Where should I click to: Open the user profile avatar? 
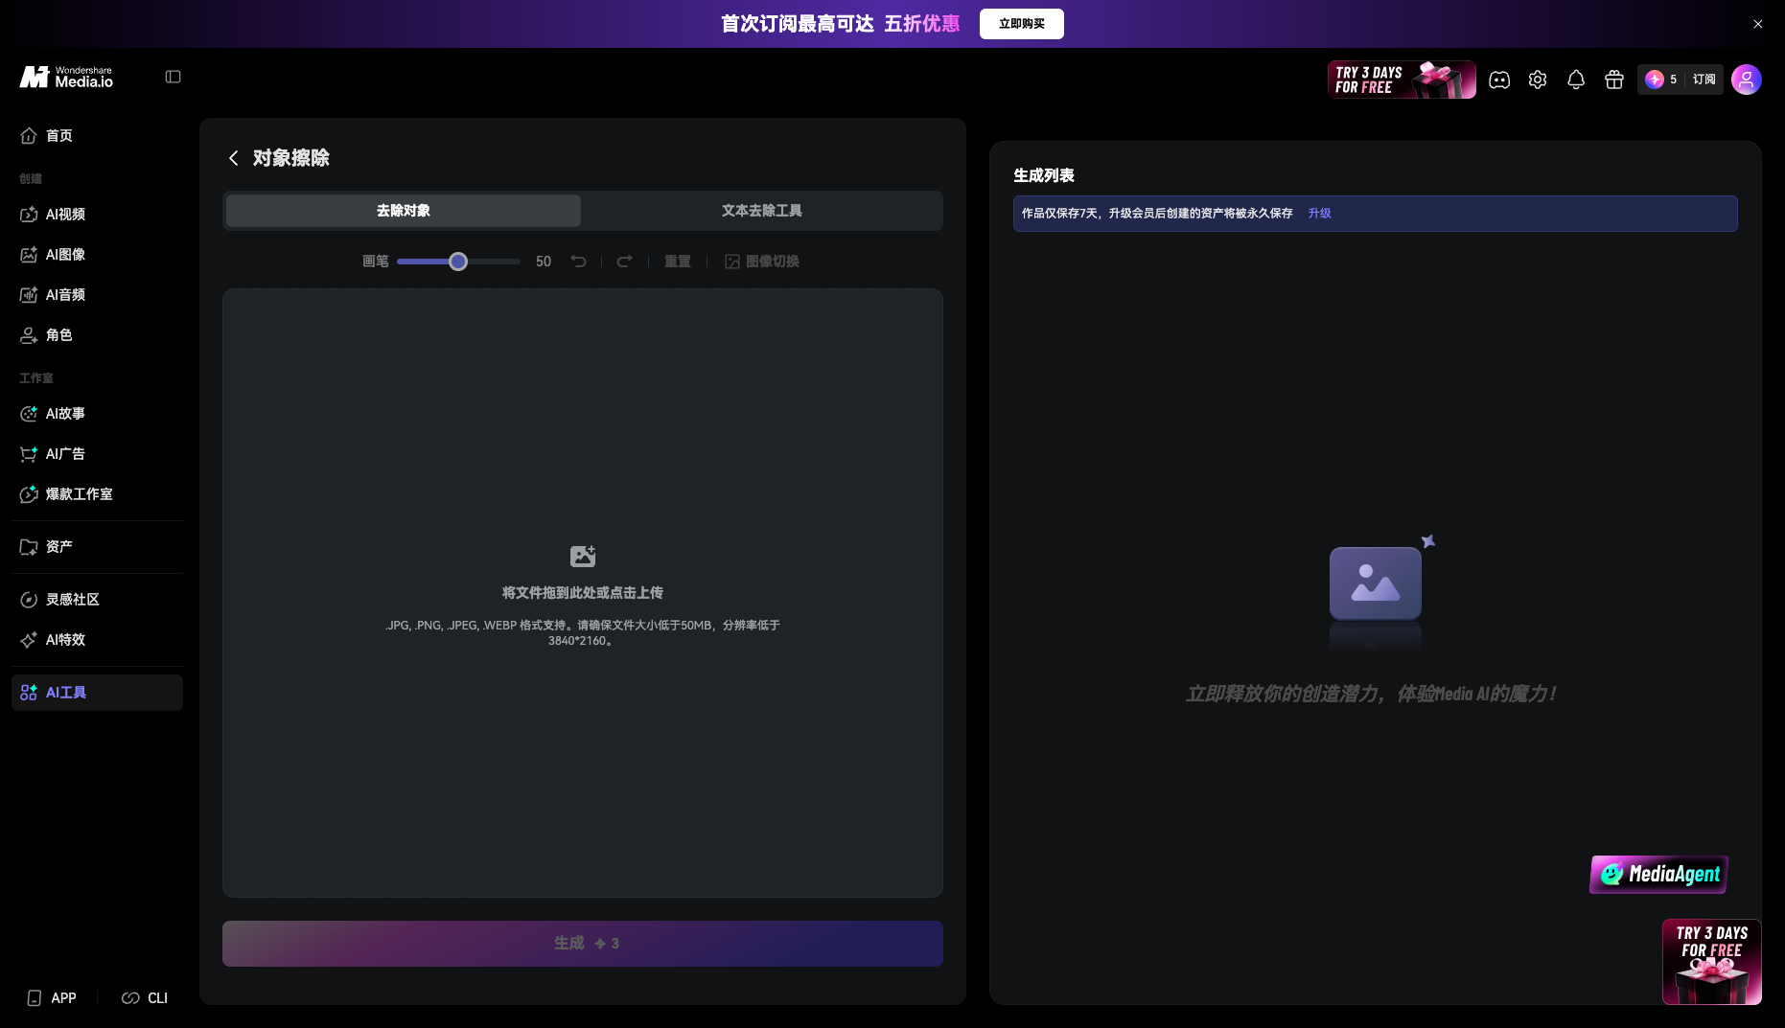coord(1747,80)
